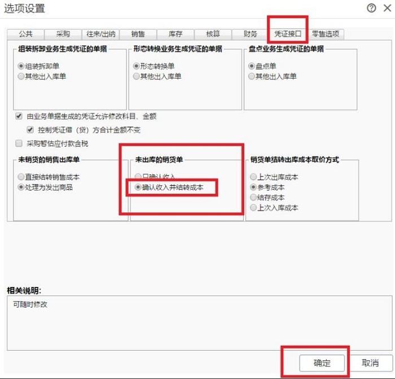Choose 上次入库成本 radio option
This screenshot has height=379, width=395.
click(274, 208)
